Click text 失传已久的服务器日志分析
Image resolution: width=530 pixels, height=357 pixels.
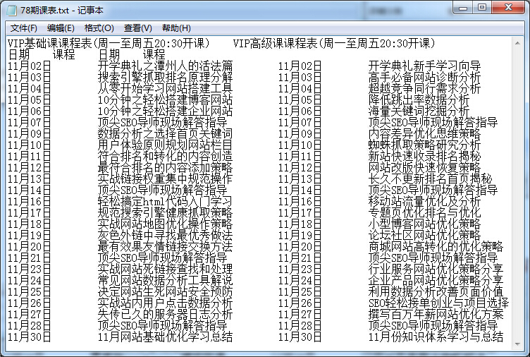165,315
